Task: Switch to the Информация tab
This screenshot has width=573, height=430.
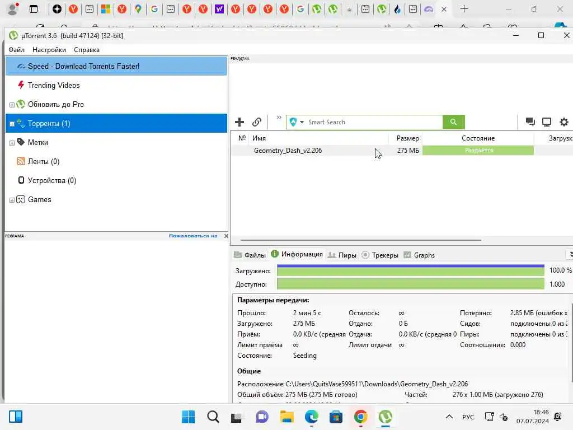Action: [297, 254]
